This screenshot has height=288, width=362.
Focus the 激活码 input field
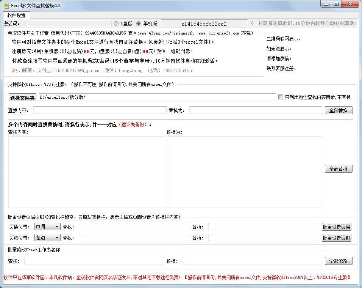(x=68, y=24)
